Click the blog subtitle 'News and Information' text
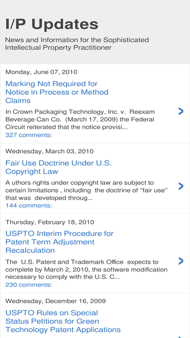Image resolution: width=190 pixels, height=338 pixels. point(77,44)
